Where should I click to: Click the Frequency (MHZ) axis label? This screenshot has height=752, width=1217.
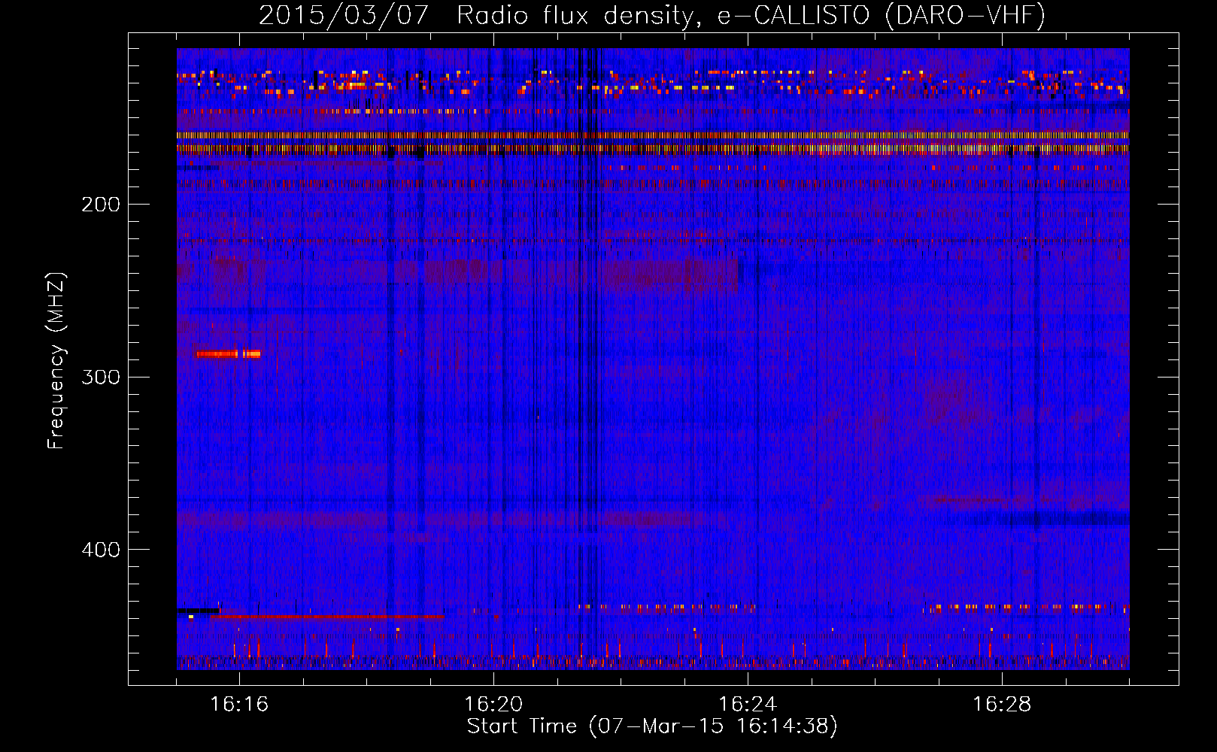pyautogui.click(x=56, y=360)
